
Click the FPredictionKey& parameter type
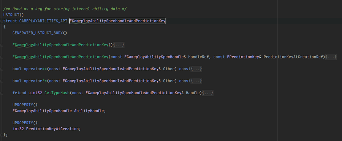244,57
